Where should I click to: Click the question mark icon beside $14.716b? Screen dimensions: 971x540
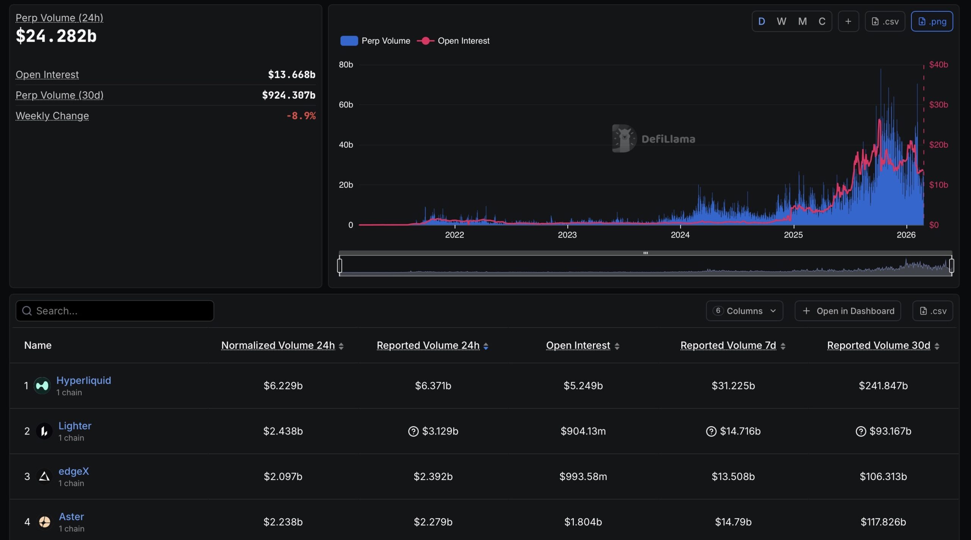pos(711,431)
